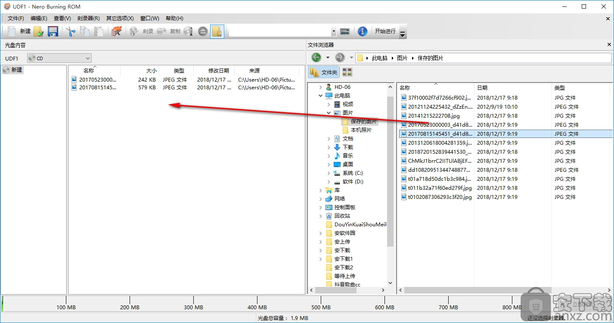Image resolution: width=614 pixels, height=323 pixels.
Task: Click the blue information icon
Action: [x=363, y=31]
